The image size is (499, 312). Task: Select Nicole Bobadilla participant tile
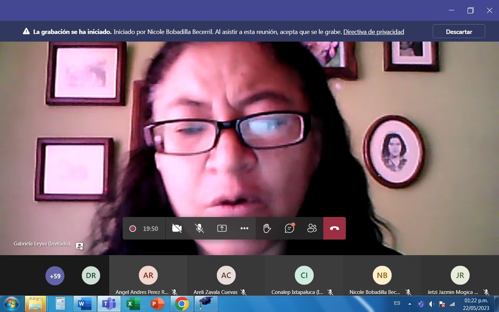click(382, 276)
